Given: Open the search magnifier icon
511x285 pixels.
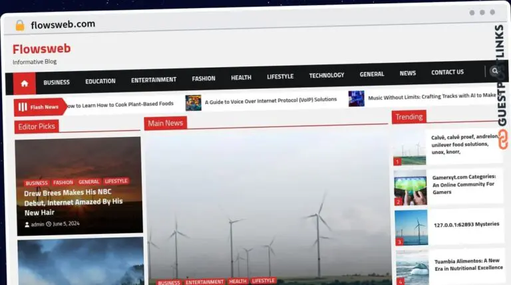Looking at the screenshot, I should pyautogui.click(x=494, y=71).
